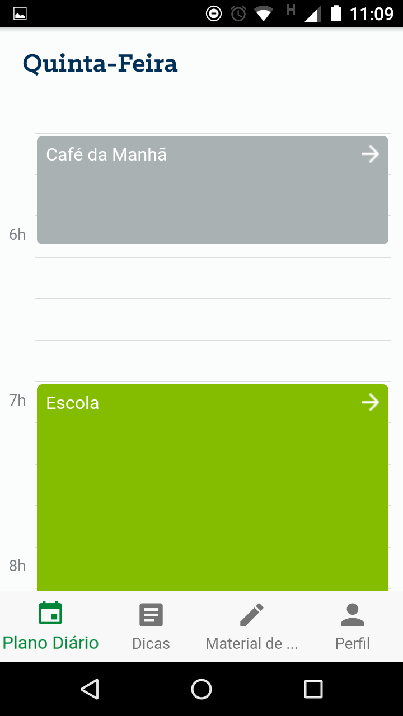Tap the calendar icon for Plano Diário
The width and height of the screenshot is (403, 716).
coord(50,614)
